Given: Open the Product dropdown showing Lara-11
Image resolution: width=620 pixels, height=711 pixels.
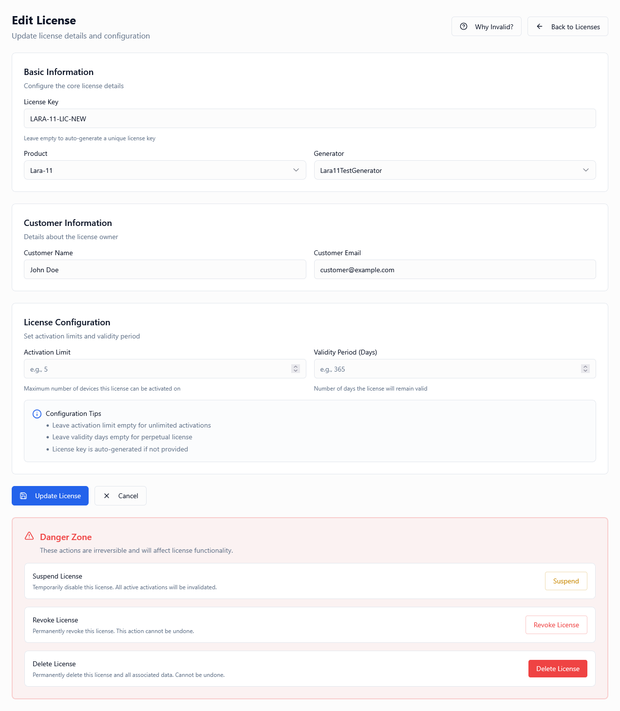Looking at the screenshot, I should pyautogui.click(x=165, y=170).
